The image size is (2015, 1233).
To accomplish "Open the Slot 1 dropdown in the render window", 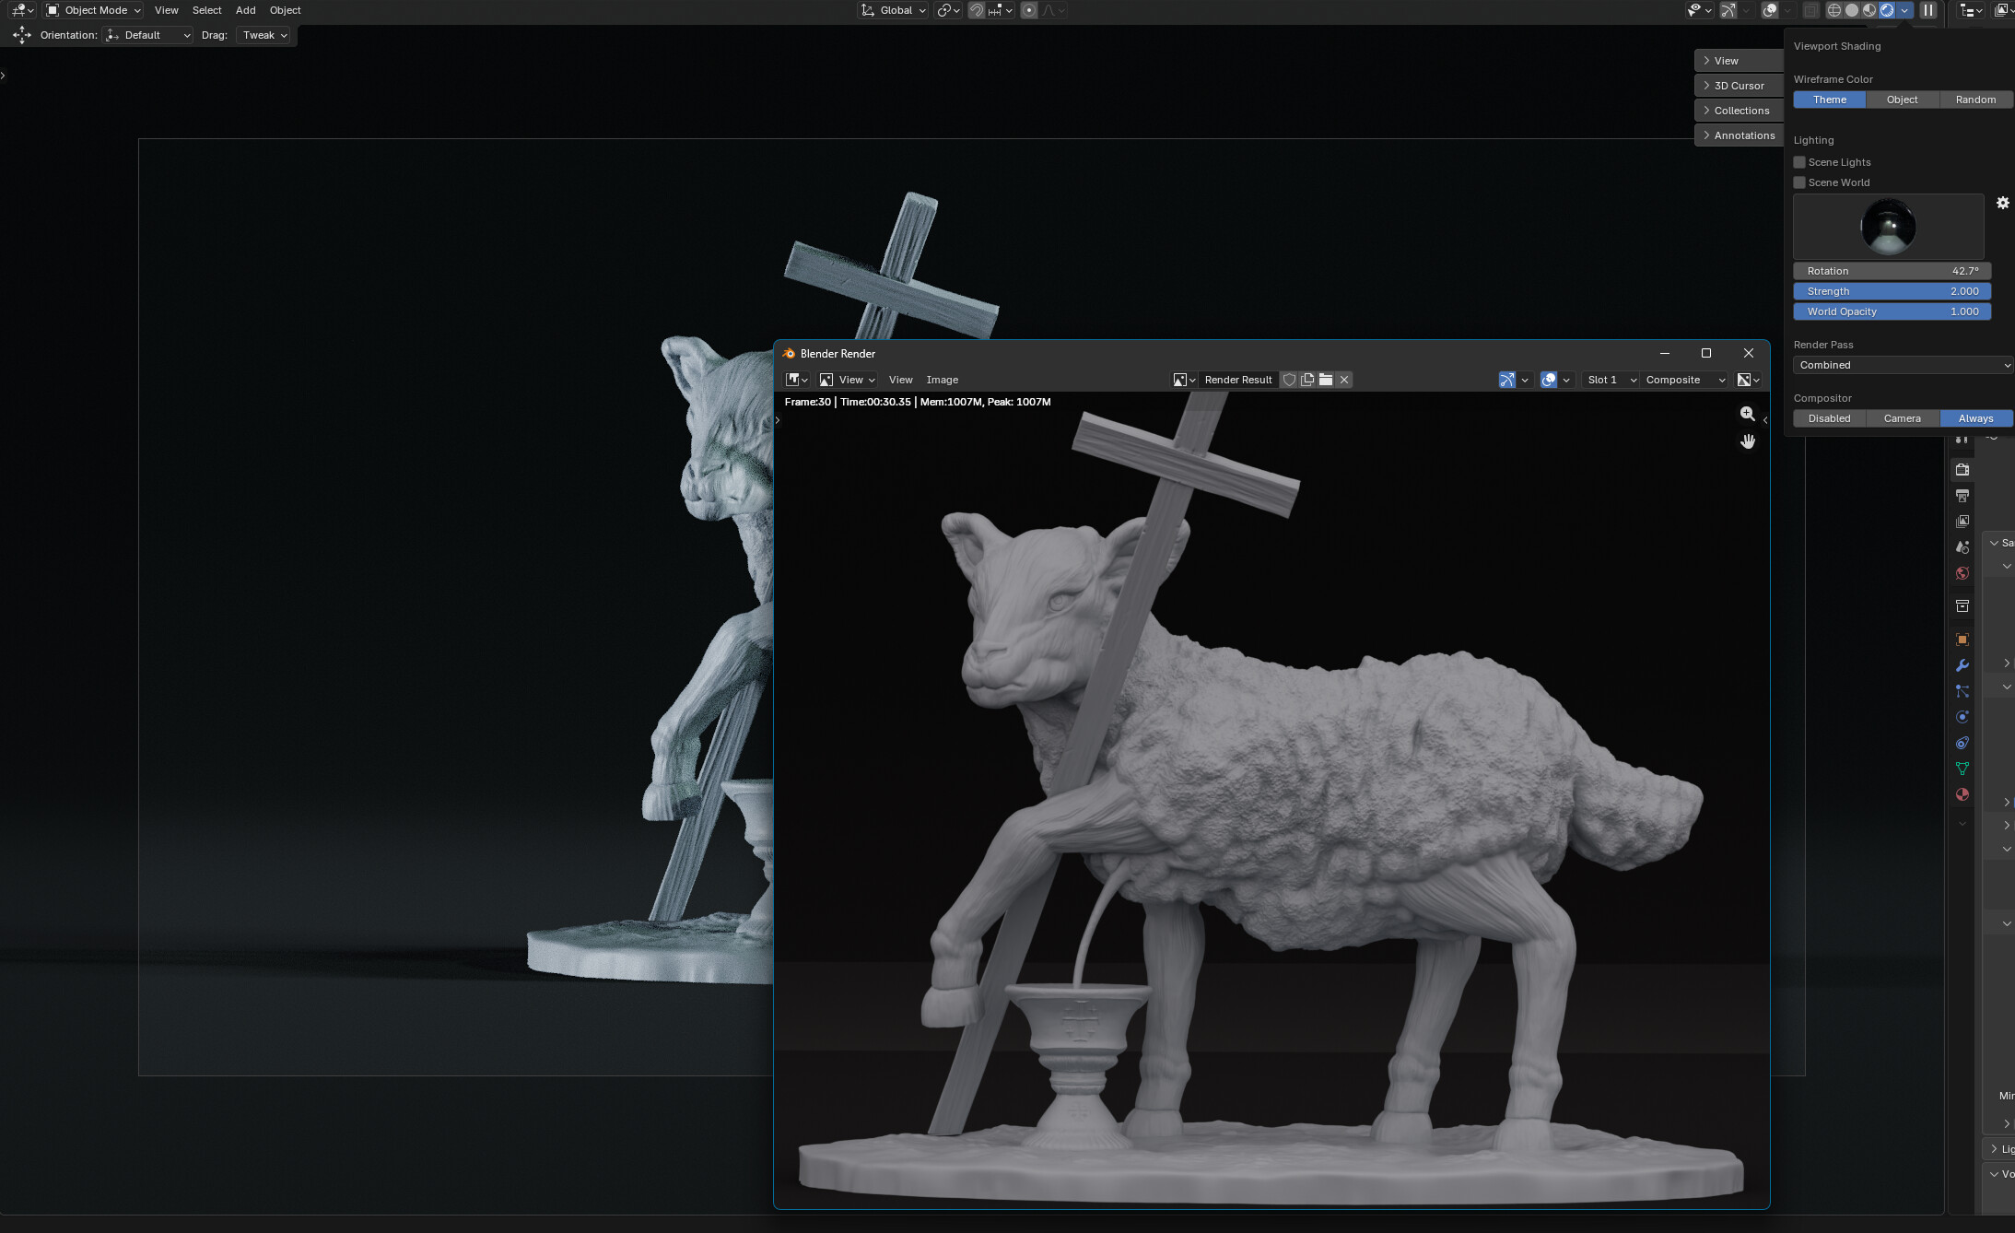I will (x=1611, y=380).
